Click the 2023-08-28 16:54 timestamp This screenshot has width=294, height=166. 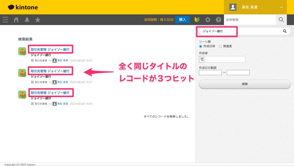(81, 104)
